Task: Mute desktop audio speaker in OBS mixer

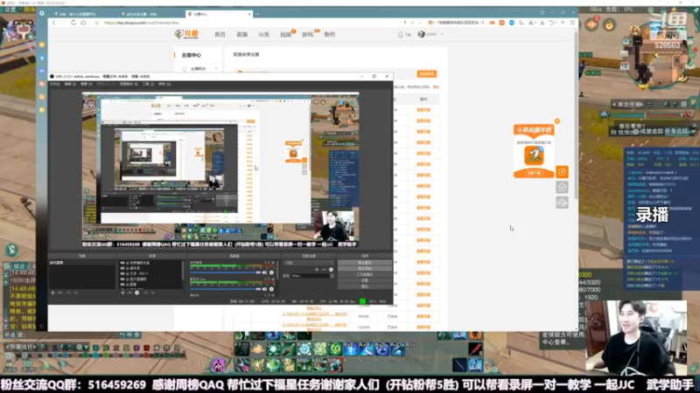Action: [x=265, y=272]
